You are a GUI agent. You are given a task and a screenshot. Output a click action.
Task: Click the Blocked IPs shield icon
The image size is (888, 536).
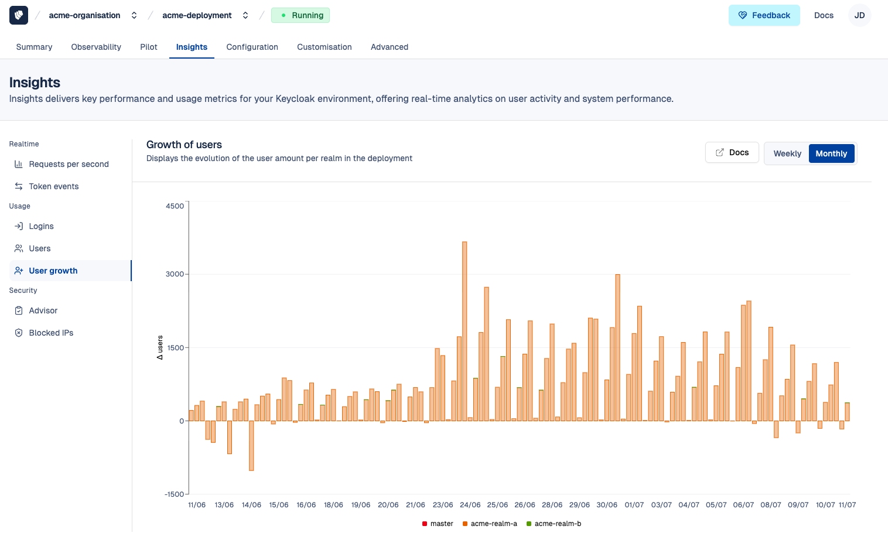coord(19,333)
